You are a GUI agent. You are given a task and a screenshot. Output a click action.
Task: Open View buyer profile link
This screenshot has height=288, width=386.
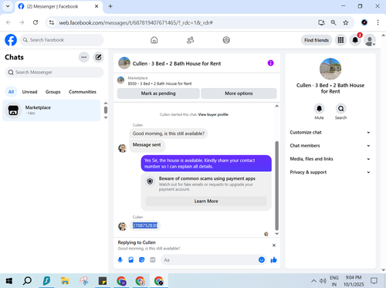213,114
